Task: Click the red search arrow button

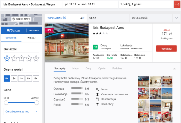Action: 177,4
